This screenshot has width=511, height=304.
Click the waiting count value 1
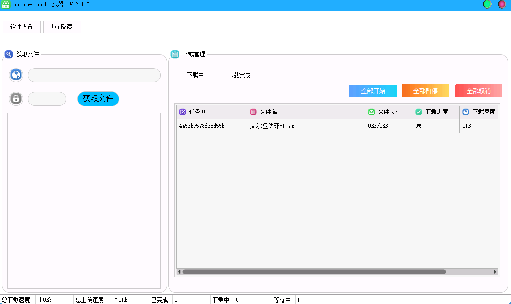298,300
